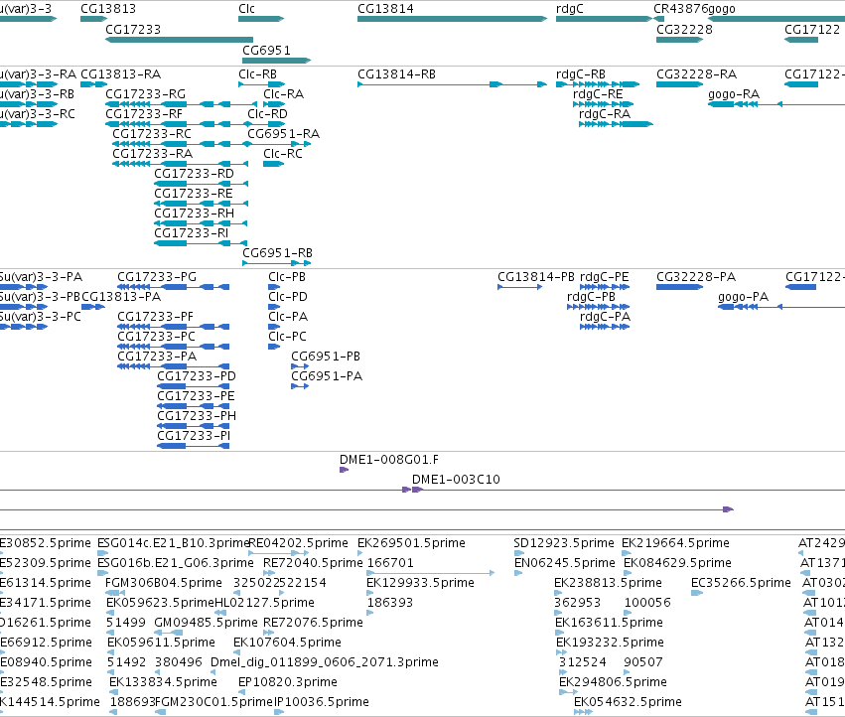Viewport: 845px width, 717px height.
Task: Select the CG6951-PA protein label
Action: (x=327, y=376)
